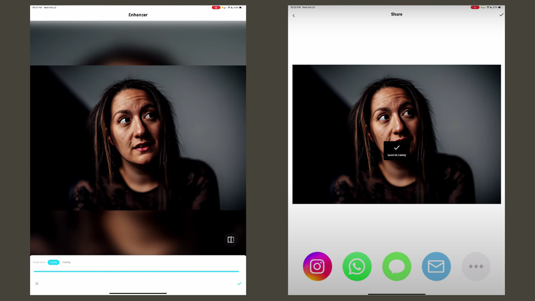Open the battery status indicator
Image resolution: width=535 pixels, height=301 pixels.
pos(240,7)
